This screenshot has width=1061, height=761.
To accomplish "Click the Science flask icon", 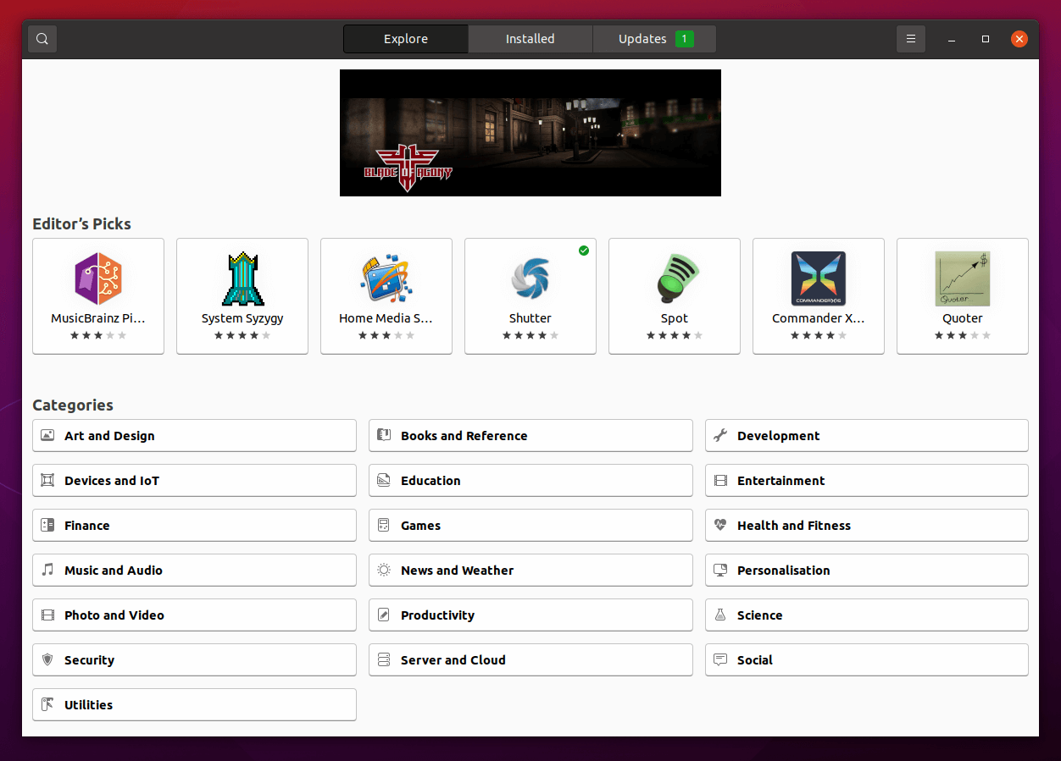I will [720, 615].
